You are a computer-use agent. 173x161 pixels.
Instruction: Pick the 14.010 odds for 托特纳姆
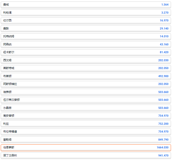click(164, 36)
